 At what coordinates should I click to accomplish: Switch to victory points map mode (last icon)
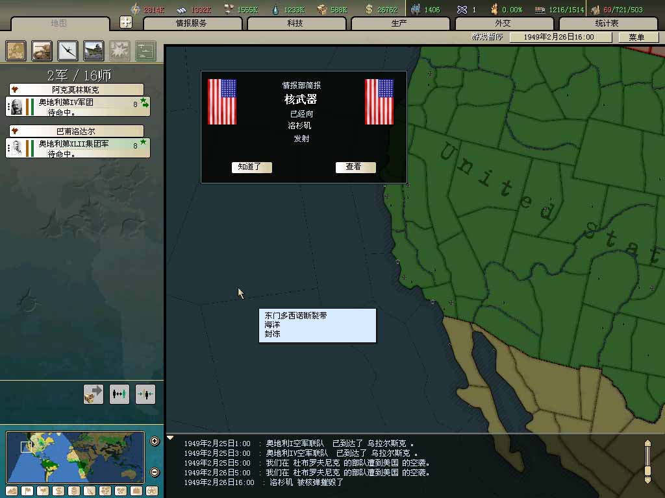coord(152,491)
